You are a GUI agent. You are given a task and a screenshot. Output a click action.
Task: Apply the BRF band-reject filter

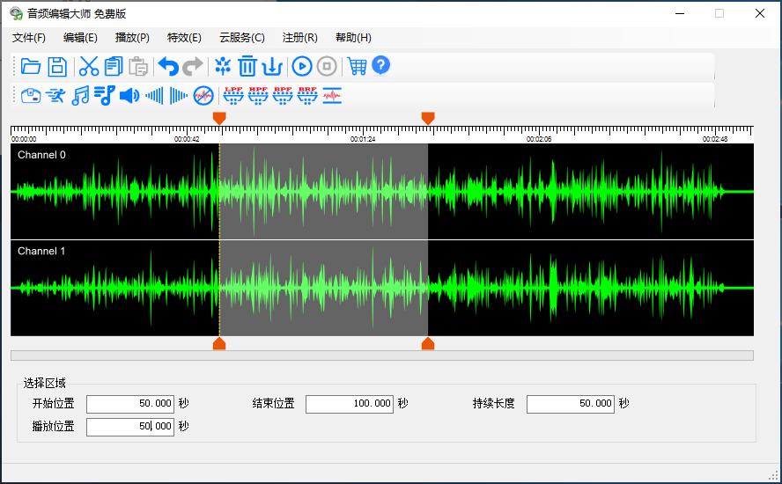click(307, 95)
